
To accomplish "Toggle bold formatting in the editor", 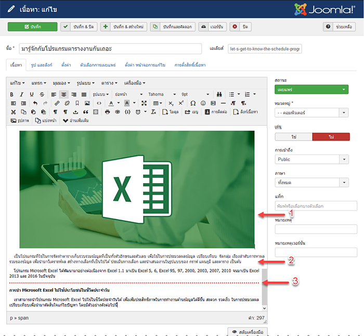I will pos(11,94).
